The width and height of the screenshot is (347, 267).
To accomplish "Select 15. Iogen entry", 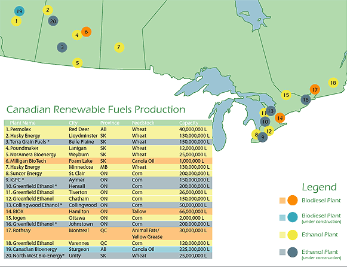I will pyautogui.click(x=16, y=218).
